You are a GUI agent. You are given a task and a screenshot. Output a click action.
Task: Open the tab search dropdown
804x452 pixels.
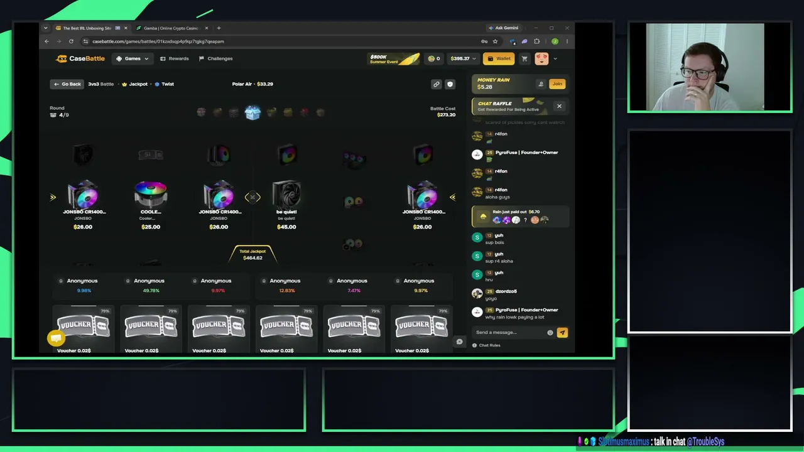[x=45, y=28]
